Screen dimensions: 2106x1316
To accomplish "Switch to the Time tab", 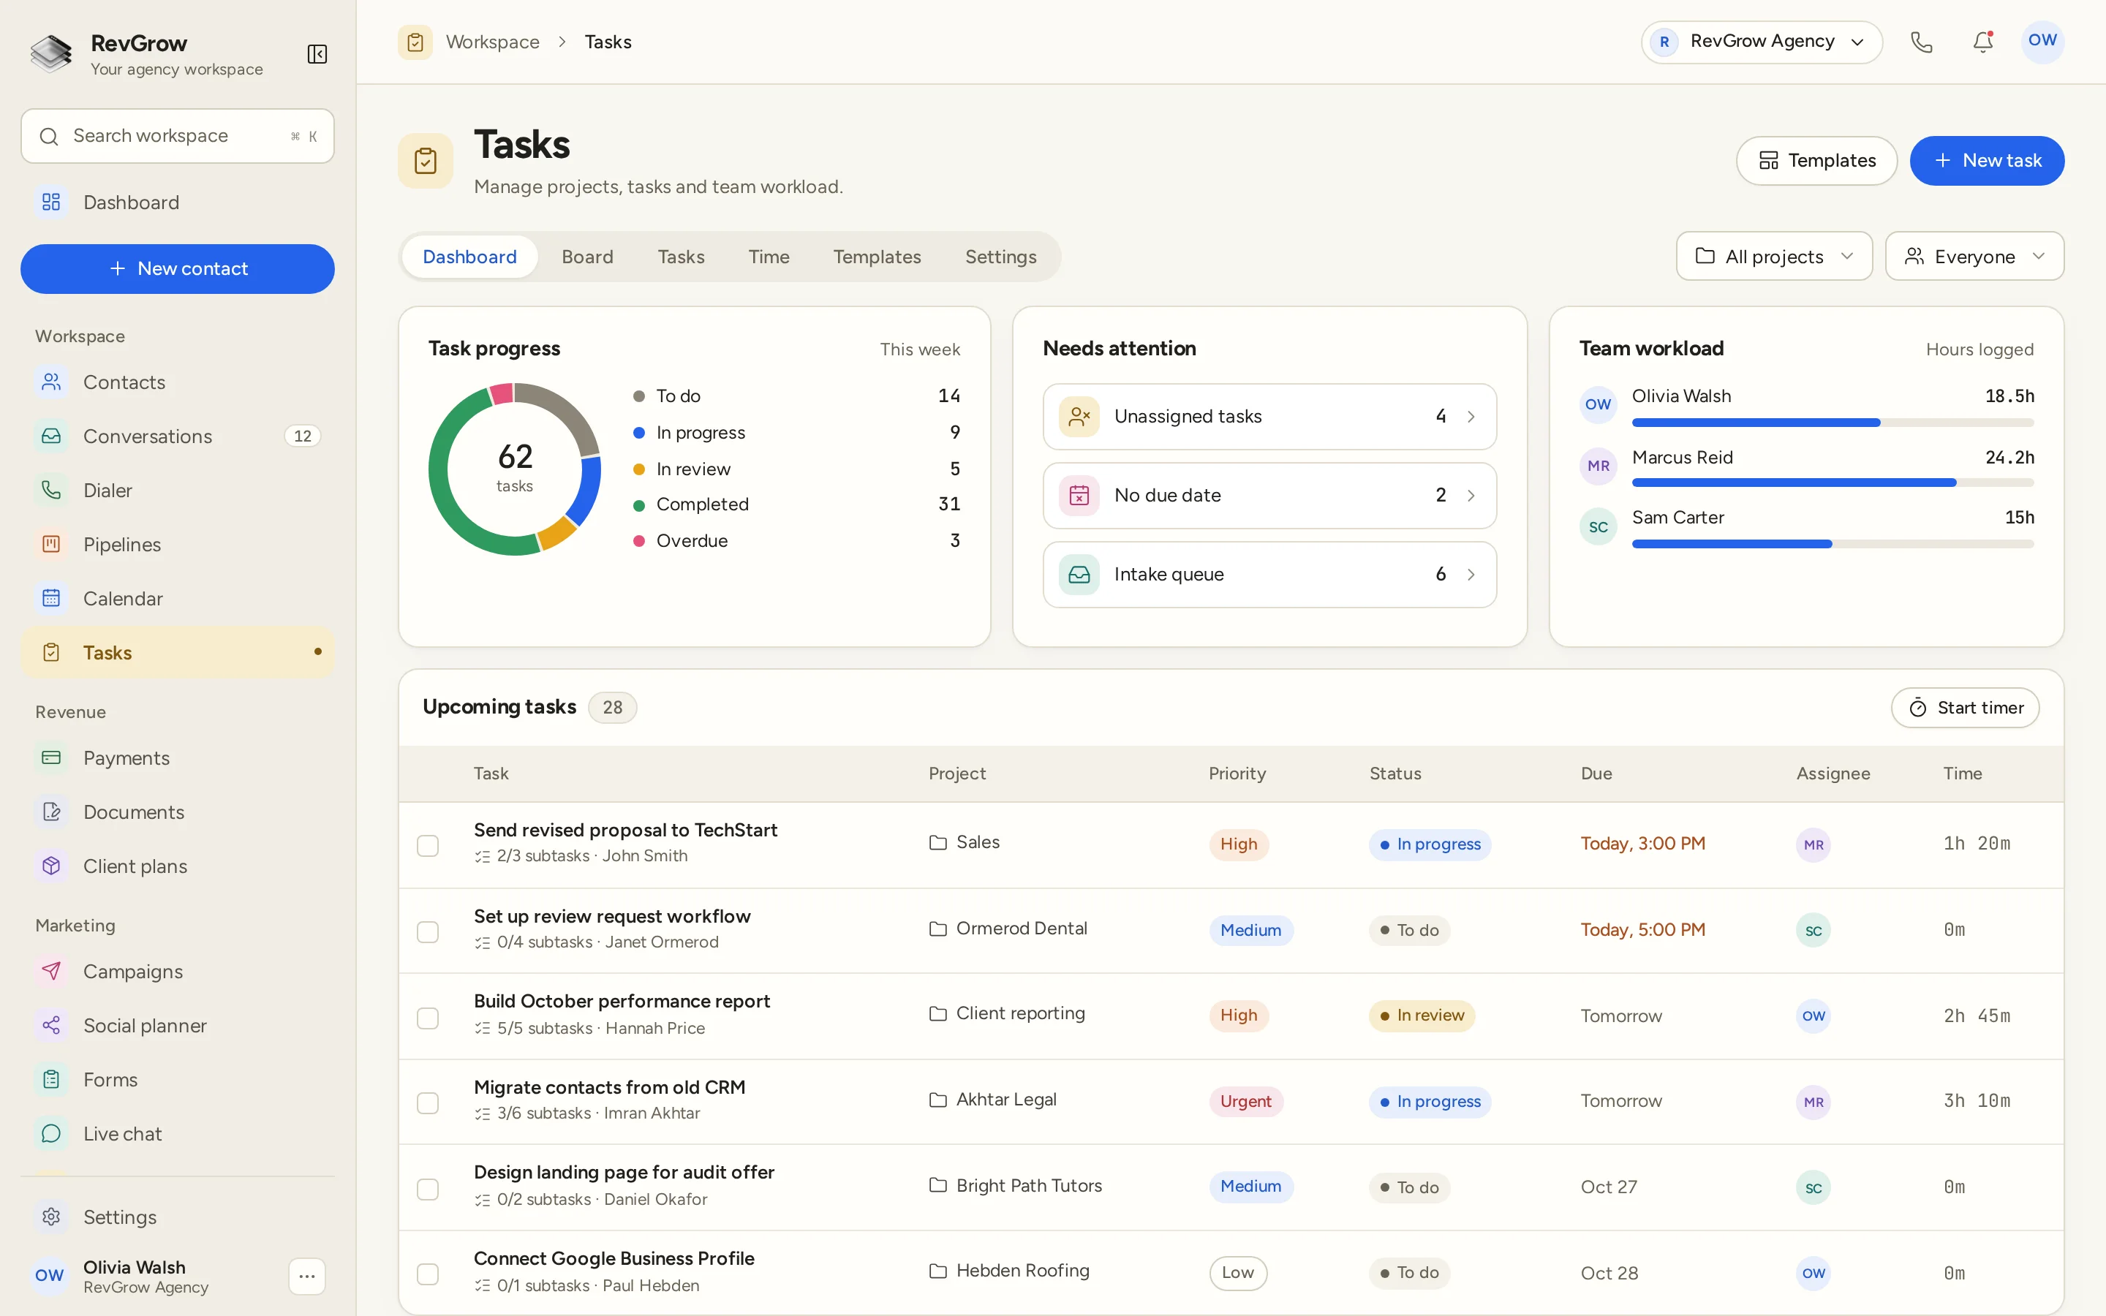I will pos(769,257).
